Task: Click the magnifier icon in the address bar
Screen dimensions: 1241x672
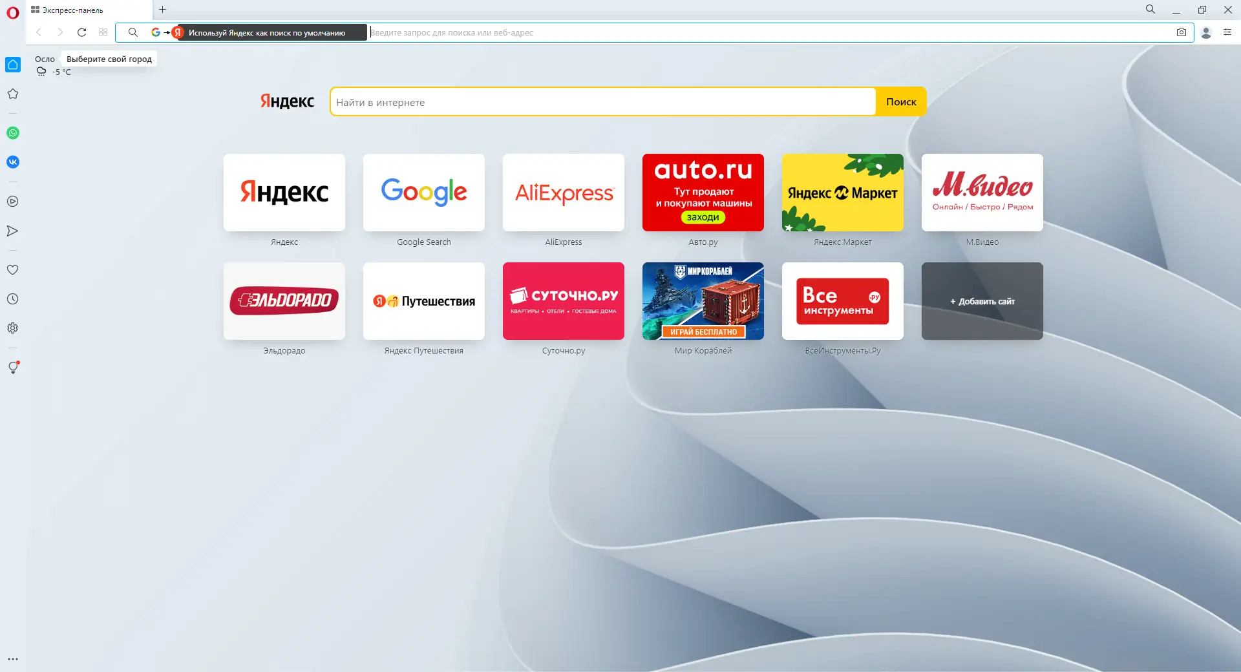Action: pyautogui.click(x=133, y=32)
